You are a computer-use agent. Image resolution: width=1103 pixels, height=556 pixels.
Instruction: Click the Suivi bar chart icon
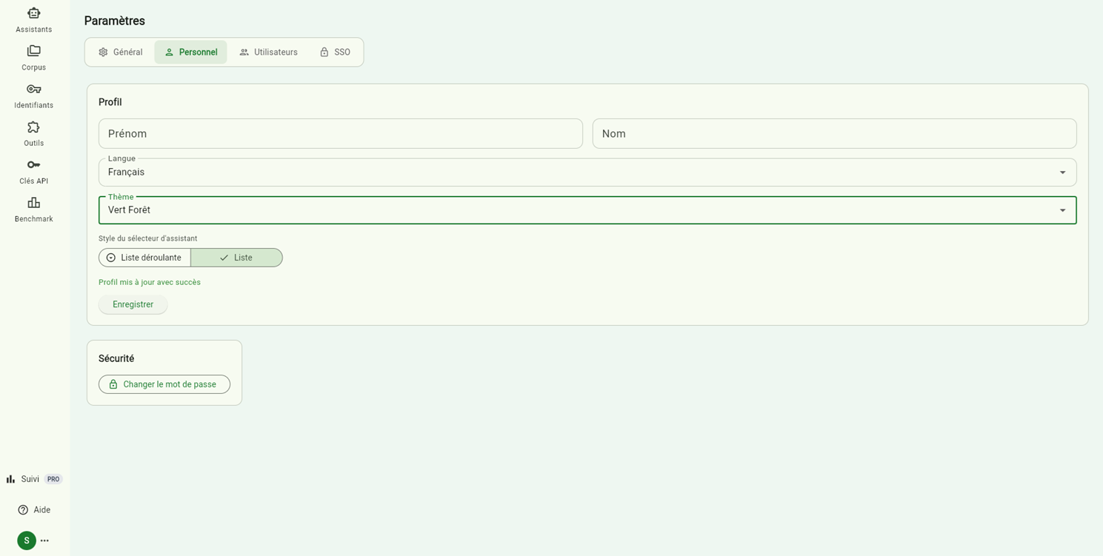tap(10, 479)
